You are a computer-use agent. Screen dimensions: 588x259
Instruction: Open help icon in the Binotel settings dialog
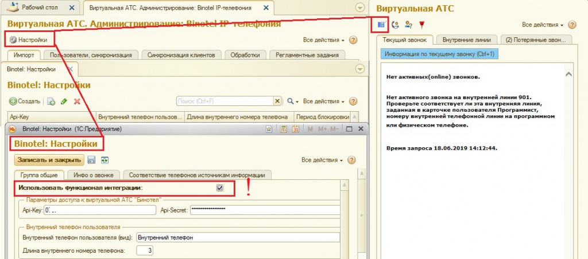click(x=351, y=160)
